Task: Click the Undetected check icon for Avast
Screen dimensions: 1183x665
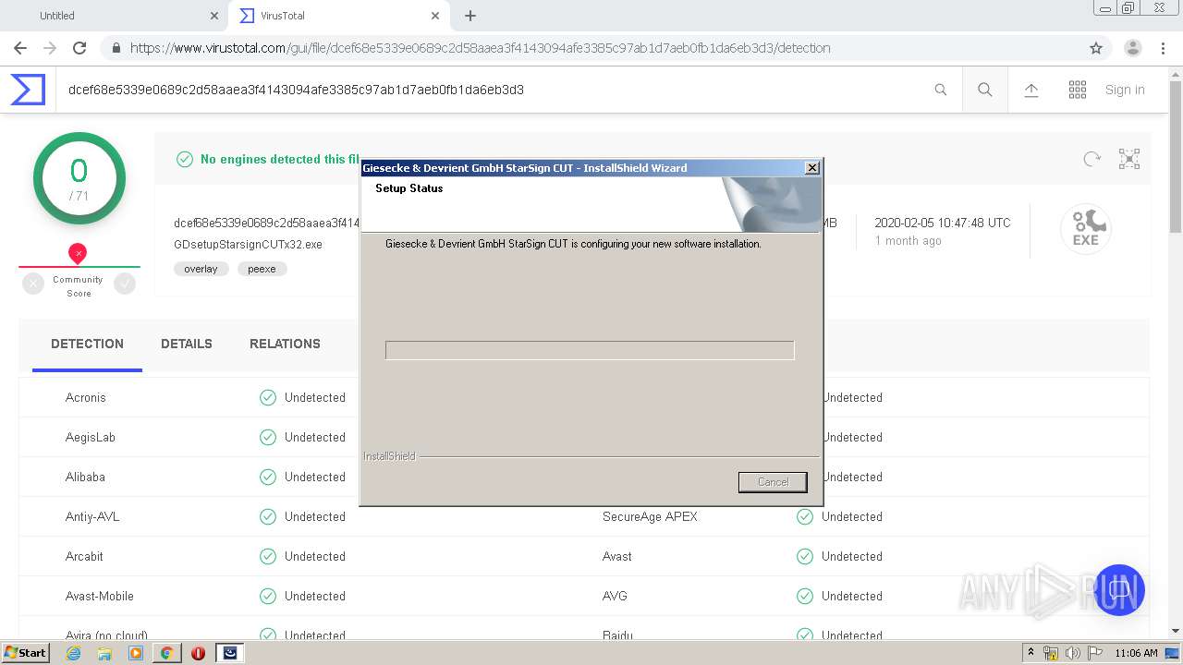Action: [805, 556]
